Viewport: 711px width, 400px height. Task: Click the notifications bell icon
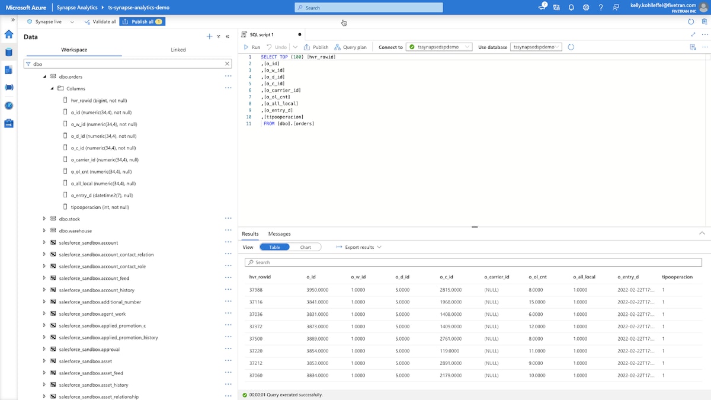click(571, 7)
